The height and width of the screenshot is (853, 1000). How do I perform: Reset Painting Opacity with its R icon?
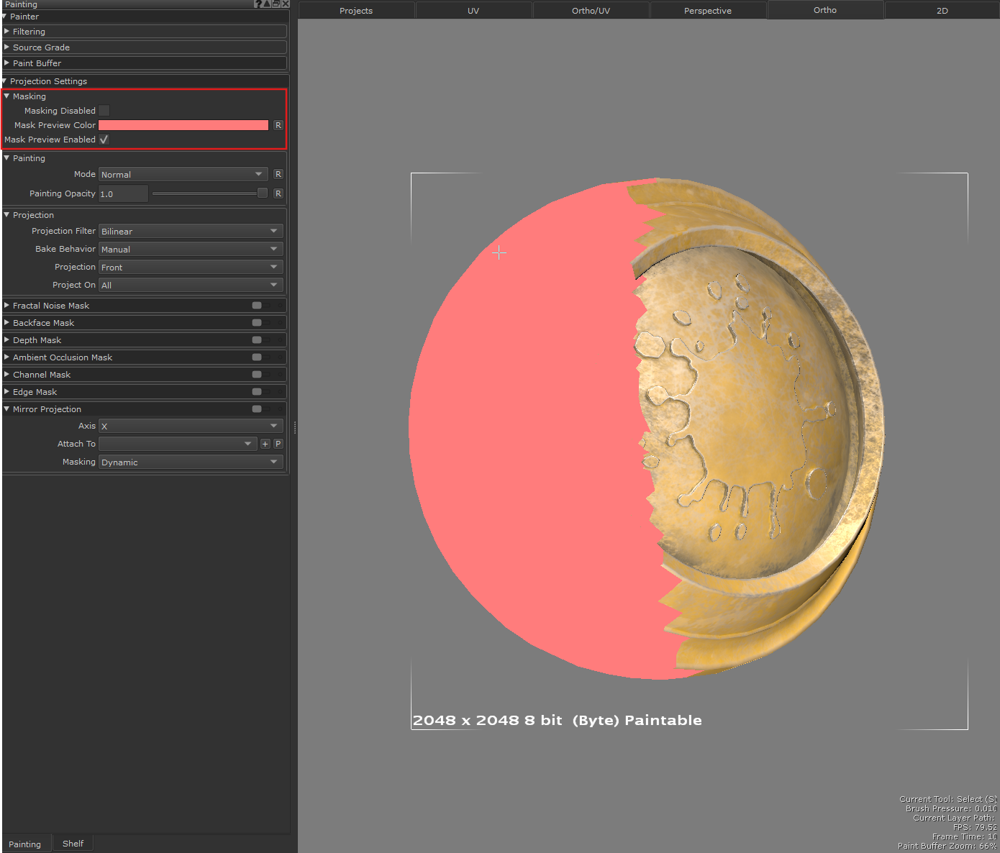tap(278, 193)
